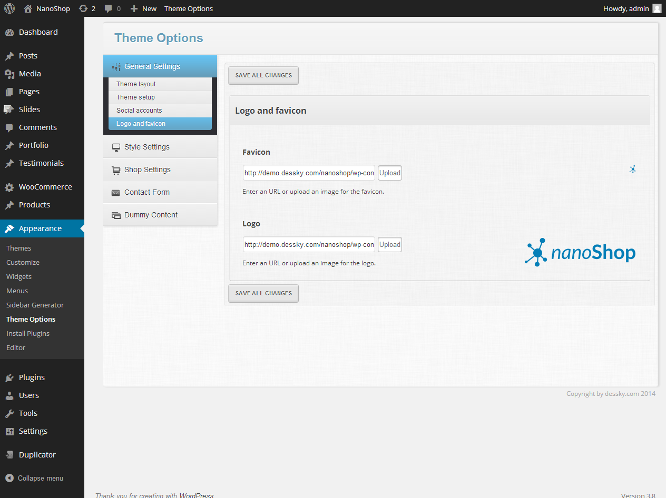Click the nanoShop logo preview image
Viewport: 666px width, 498px height.
[x=580, y=253]
